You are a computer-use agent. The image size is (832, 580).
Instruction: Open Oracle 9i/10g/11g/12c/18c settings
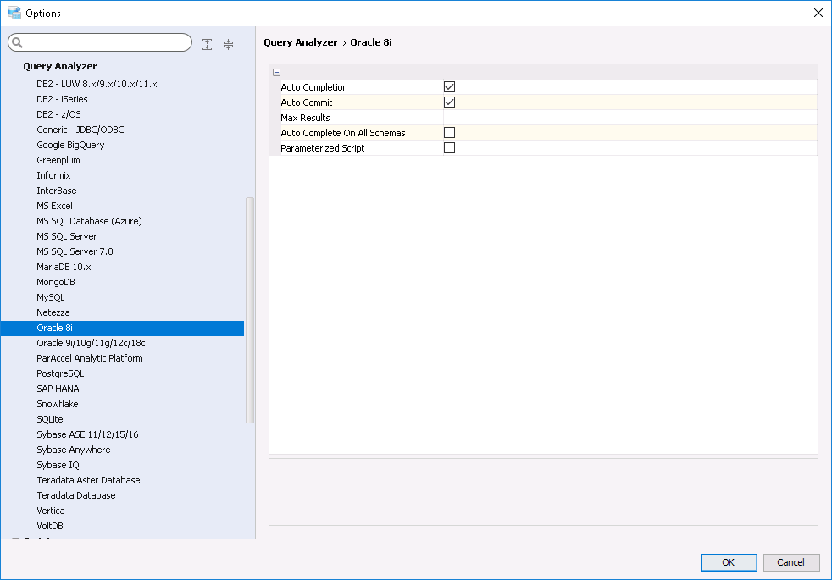[91, 343]
